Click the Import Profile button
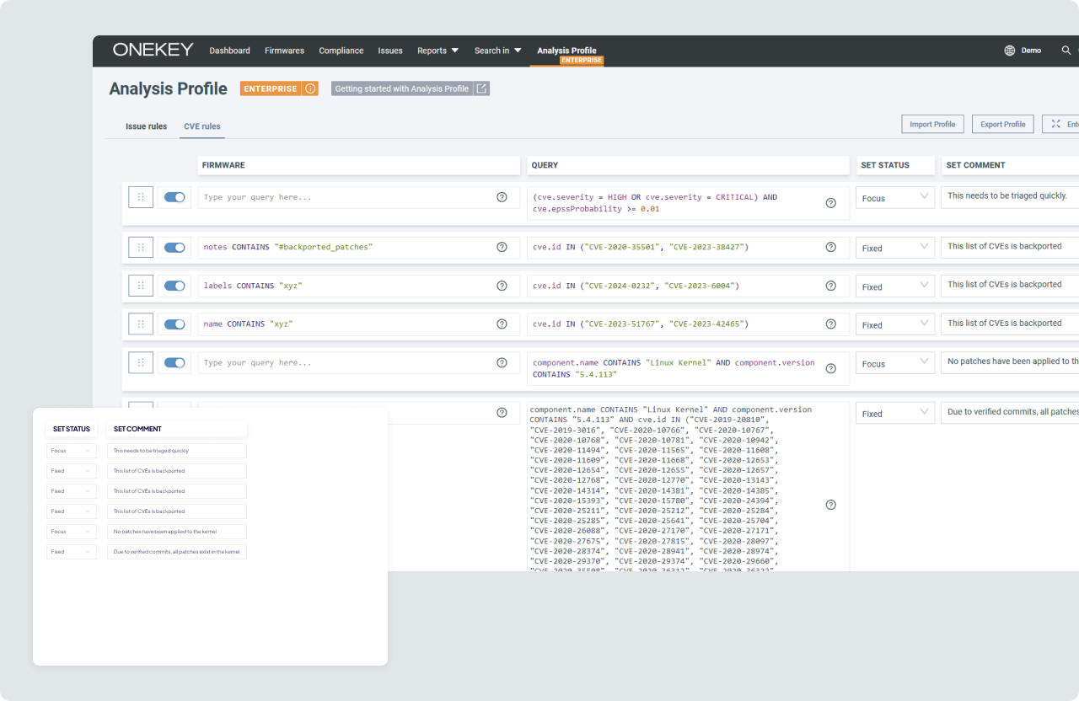 932,124
